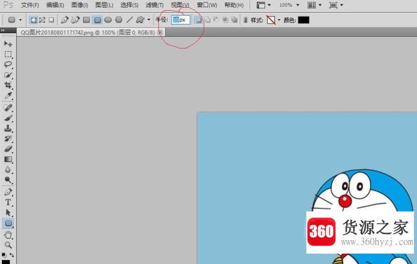Open the 图像(I) menu
The width and height of the screenshot is (417, 264).
click(x=79, y=5)
